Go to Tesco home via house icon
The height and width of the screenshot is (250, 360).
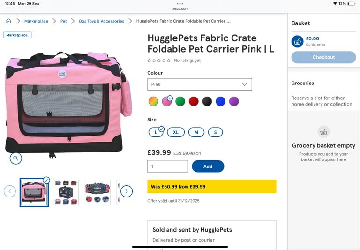pyautogui.click(x=8, y=21)
